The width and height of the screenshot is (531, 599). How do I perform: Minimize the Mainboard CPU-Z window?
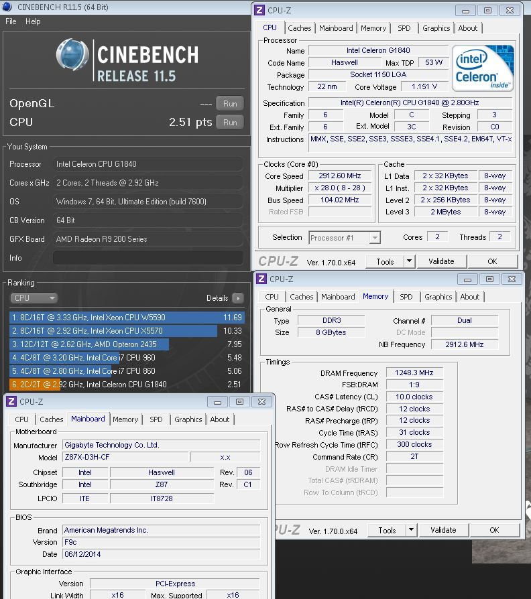[x=217, y=402]
